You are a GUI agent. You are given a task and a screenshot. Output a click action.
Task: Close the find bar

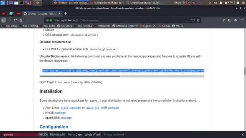click(x=243, y=135)
